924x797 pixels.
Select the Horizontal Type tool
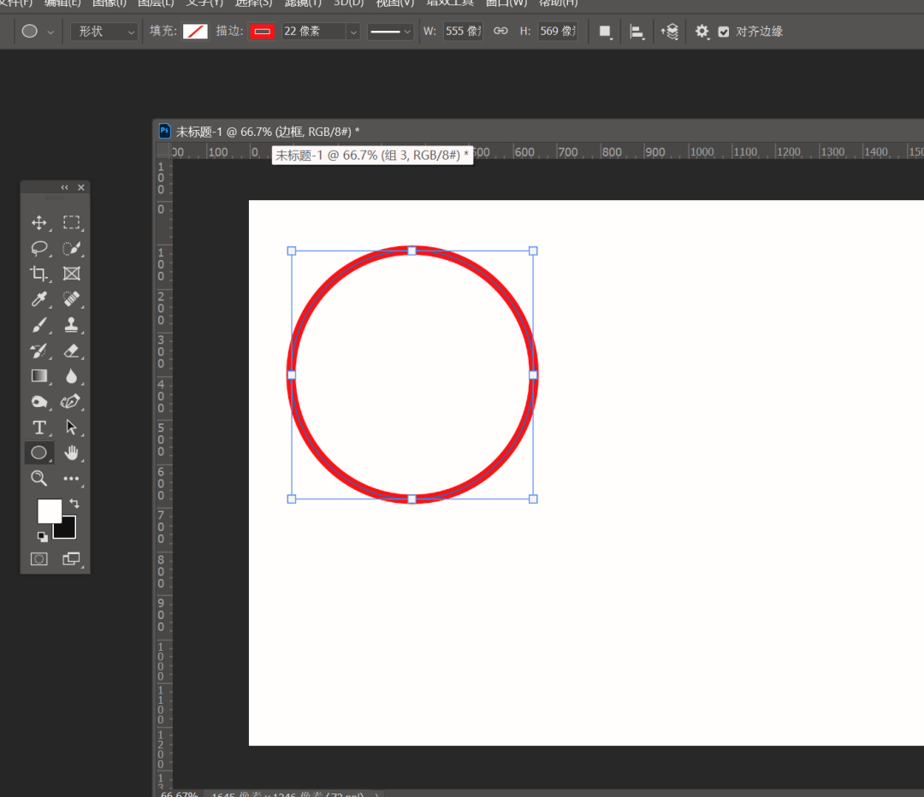(38, 427)
